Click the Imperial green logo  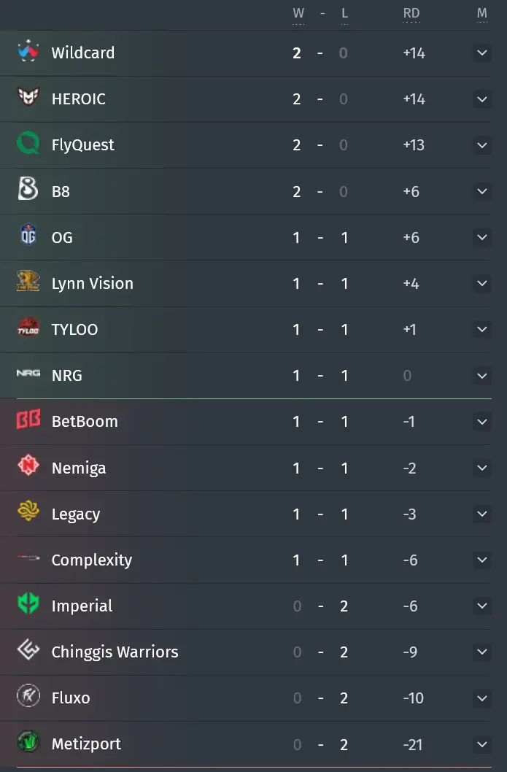(28, 604)
